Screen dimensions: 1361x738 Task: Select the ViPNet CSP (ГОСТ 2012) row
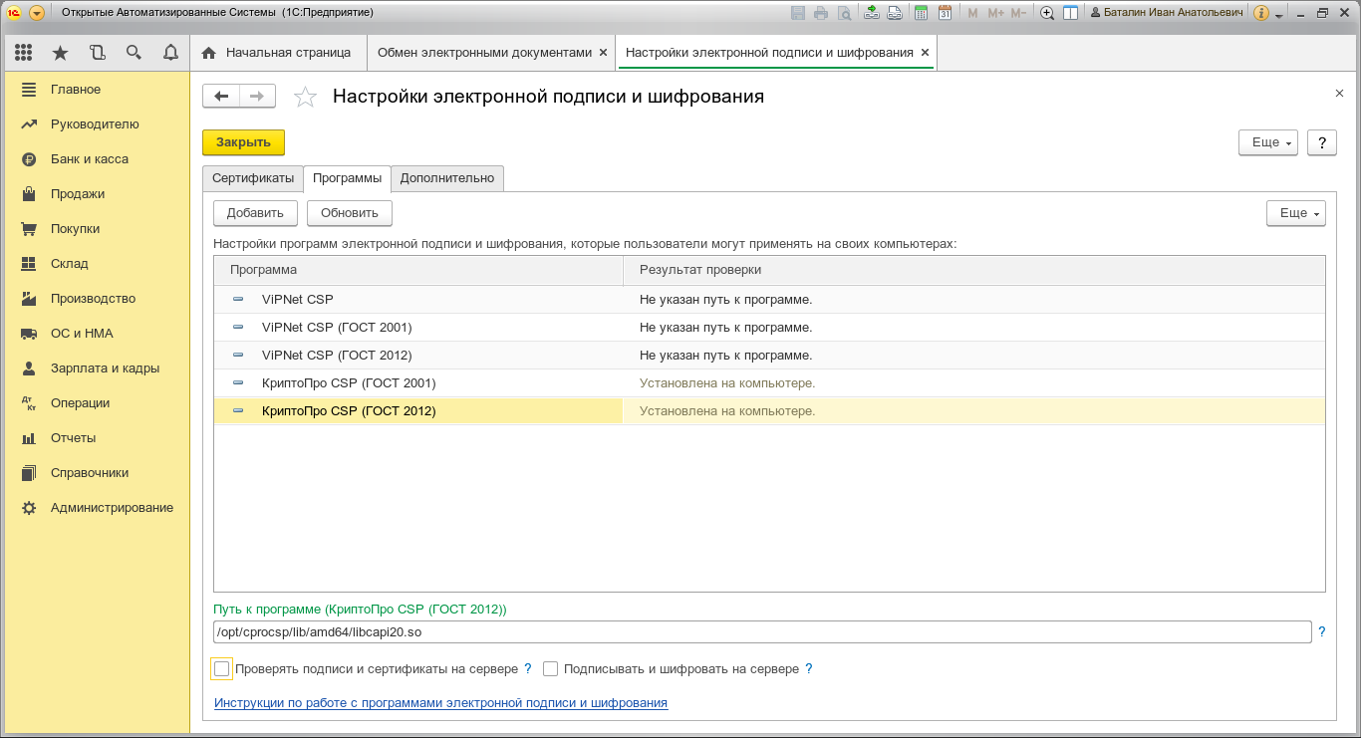[337, 356]
